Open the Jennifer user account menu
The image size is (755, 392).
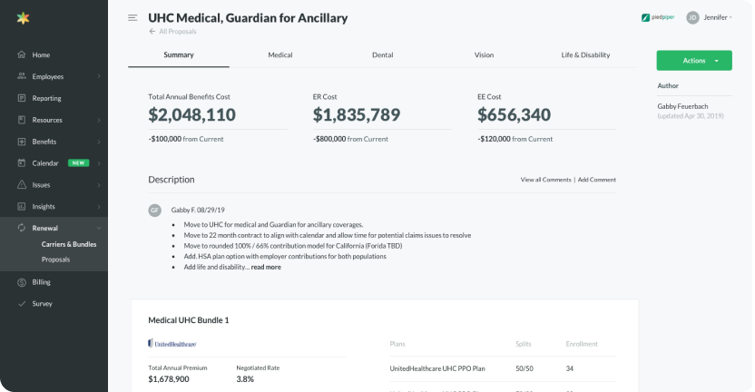coord(710,17)
